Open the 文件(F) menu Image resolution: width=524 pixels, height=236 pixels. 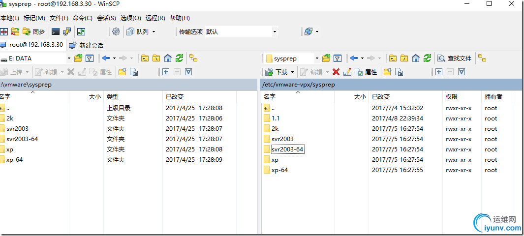59,18
